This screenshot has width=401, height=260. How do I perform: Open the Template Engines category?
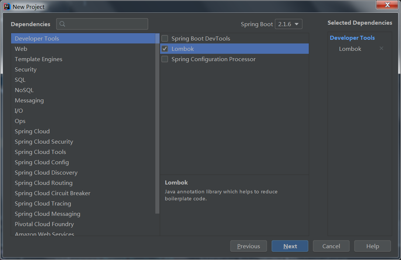pos(83,59)
